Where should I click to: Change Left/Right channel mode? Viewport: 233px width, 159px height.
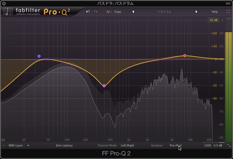tap(127, 145)
